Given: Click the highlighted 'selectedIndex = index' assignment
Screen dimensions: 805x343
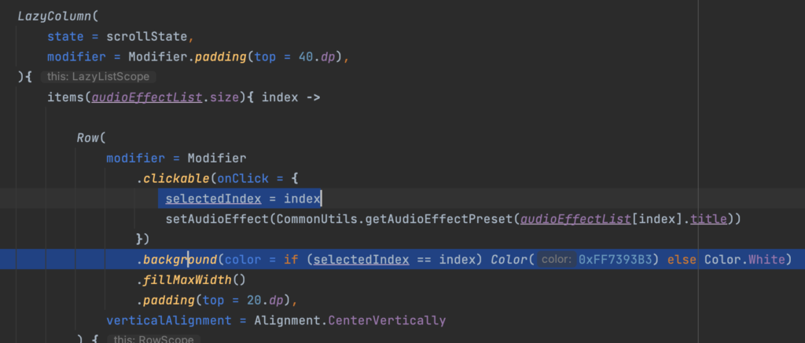Looking at the screenshot, I should (x=239, y=199).
